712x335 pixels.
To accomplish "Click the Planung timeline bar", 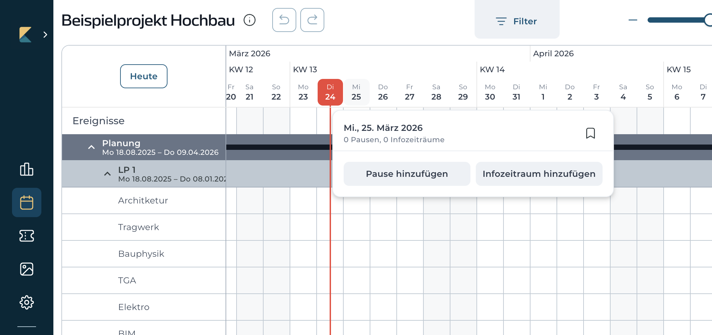I will [x=278, y=147].
